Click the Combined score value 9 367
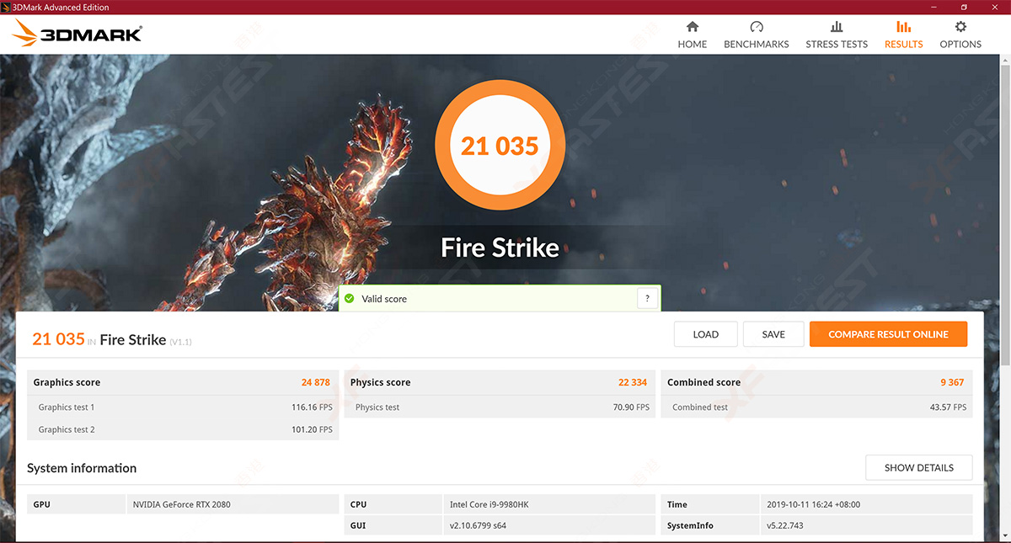The image size is (1011, 543). point(953,382)
